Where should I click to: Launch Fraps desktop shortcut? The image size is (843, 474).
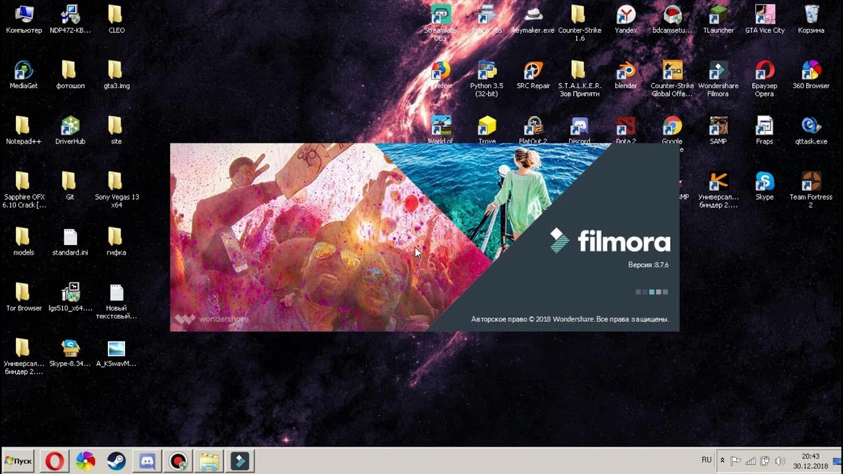pyautogui.click(x=765, y=130)
